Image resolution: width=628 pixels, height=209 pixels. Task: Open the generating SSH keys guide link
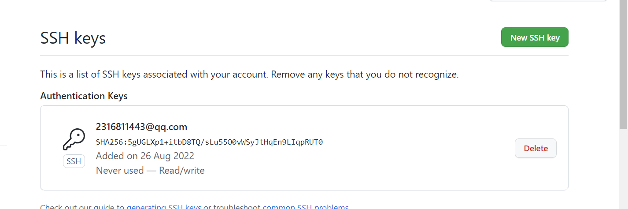tap(164, 207)
